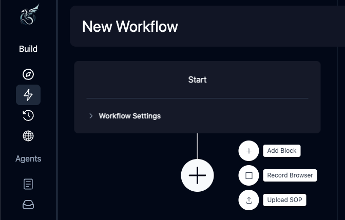Click the New Workflow title to rename

pos(130,27)
